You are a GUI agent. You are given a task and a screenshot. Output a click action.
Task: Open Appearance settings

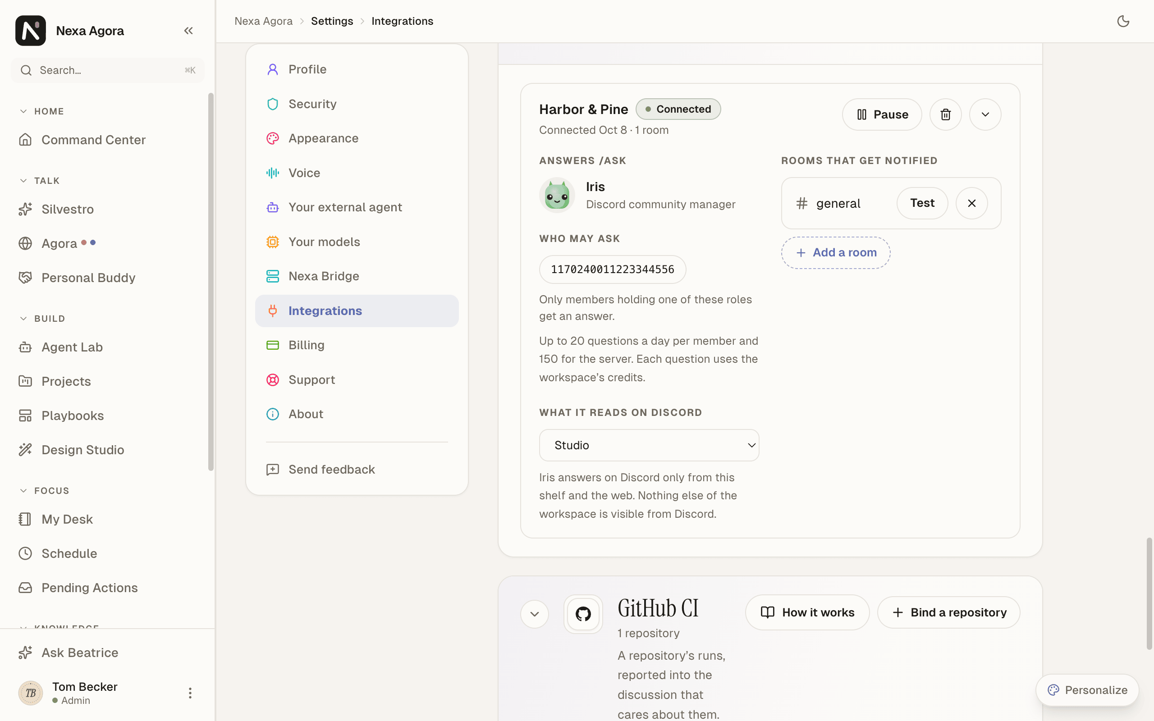[x=357, y=138]
